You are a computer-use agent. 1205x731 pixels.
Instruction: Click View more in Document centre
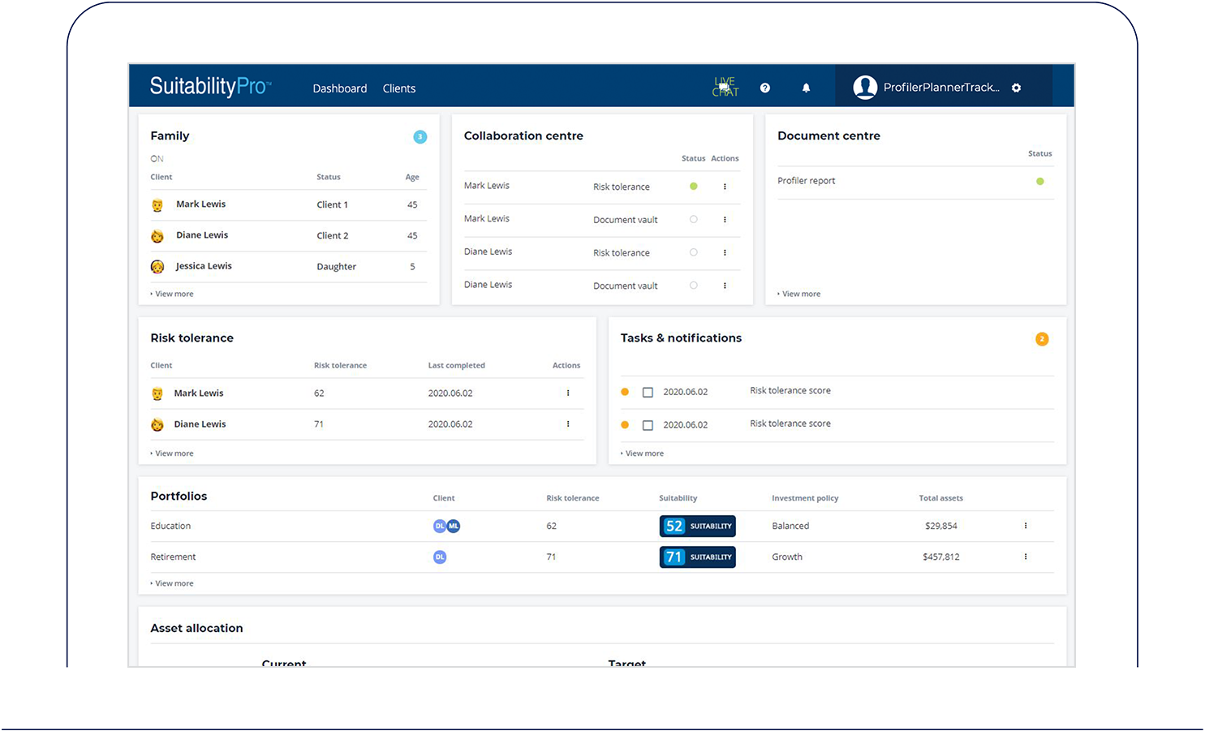(x=801, y=294)
